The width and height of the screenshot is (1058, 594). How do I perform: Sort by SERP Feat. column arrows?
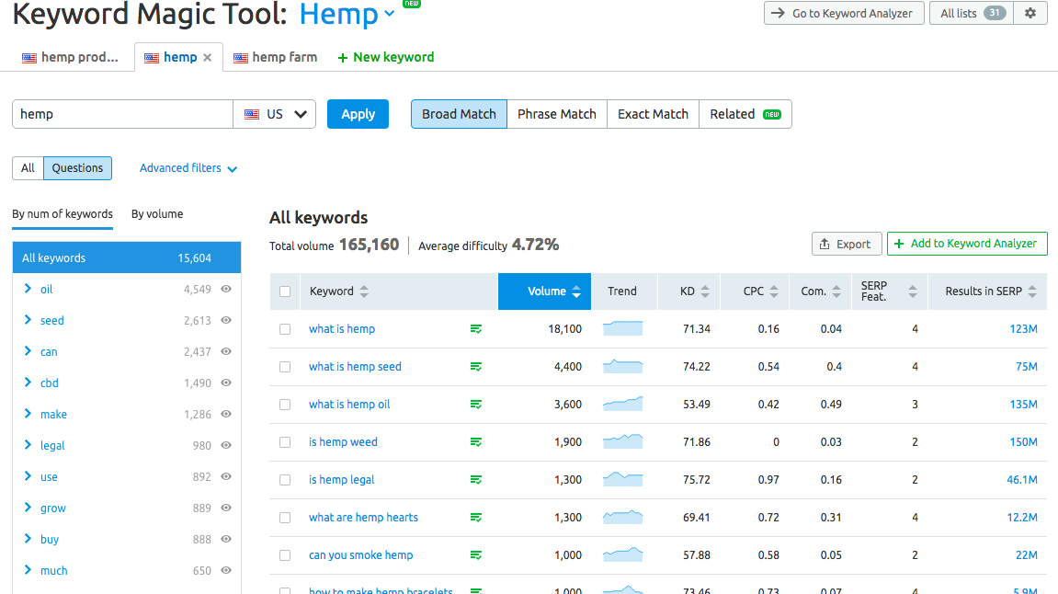pyautogui.click(x=912, y=291)
